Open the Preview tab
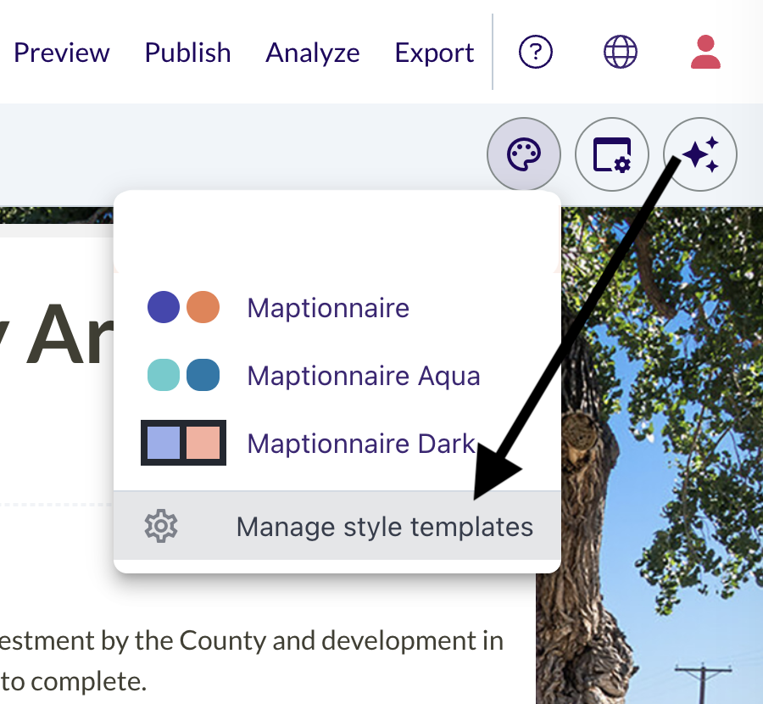 [x=62, y=53]
